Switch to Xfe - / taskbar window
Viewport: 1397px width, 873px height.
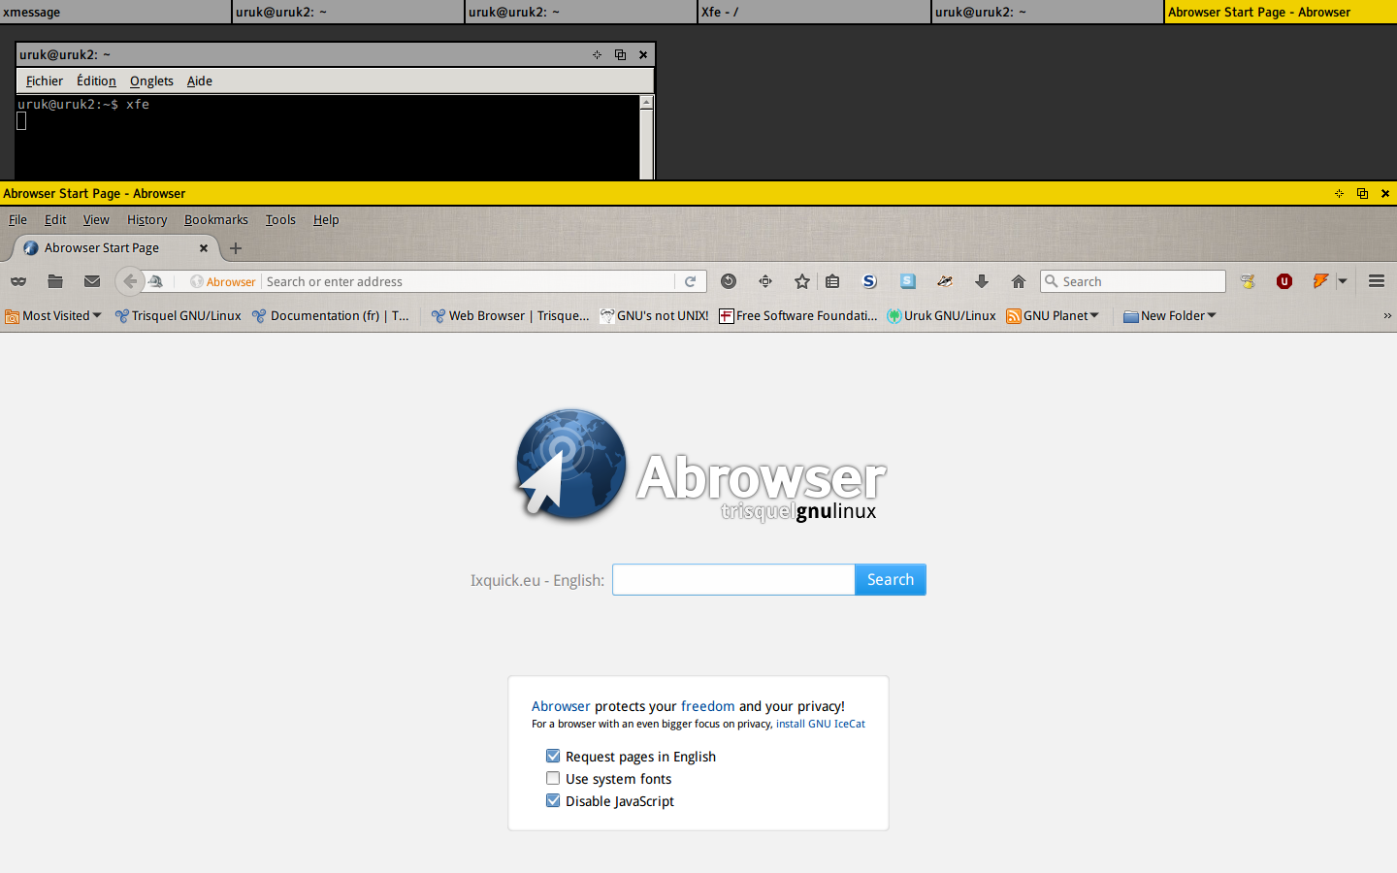[814, 12]
